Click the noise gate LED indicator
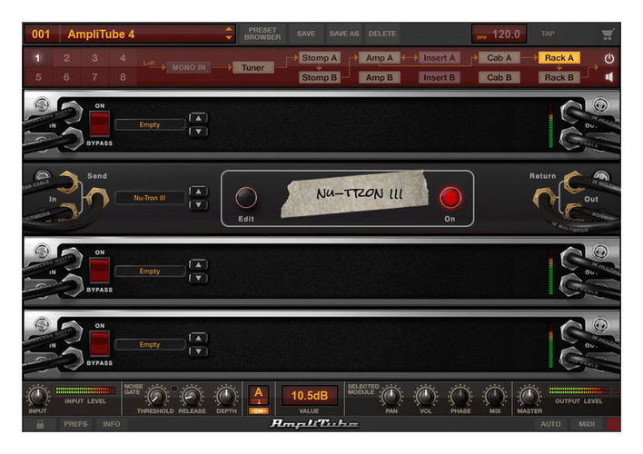 pos(173,388)
